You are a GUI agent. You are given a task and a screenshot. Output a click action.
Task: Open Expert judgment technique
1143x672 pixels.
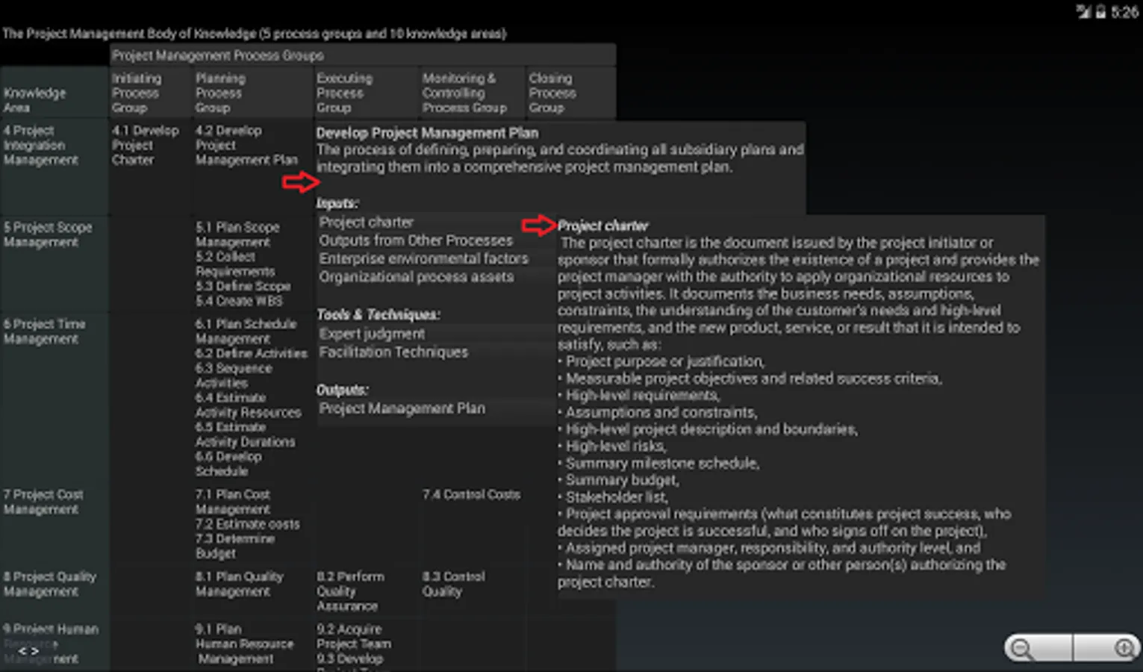coord(372,334)
